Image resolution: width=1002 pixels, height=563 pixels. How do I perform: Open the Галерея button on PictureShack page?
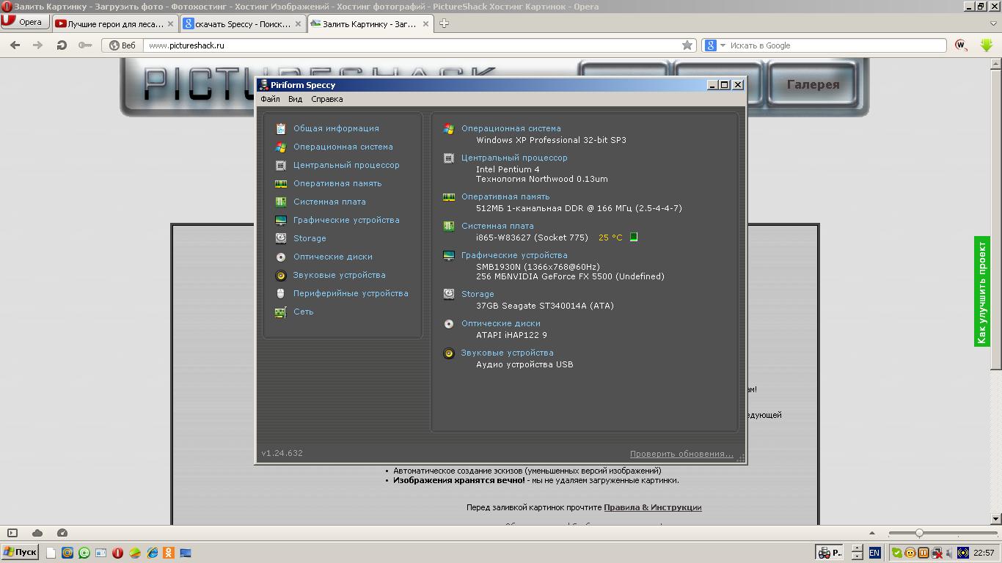[x=813, y=84]
